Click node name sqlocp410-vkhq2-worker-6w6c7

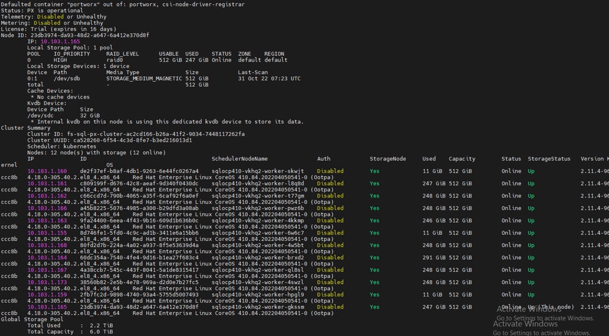(258, 233)
